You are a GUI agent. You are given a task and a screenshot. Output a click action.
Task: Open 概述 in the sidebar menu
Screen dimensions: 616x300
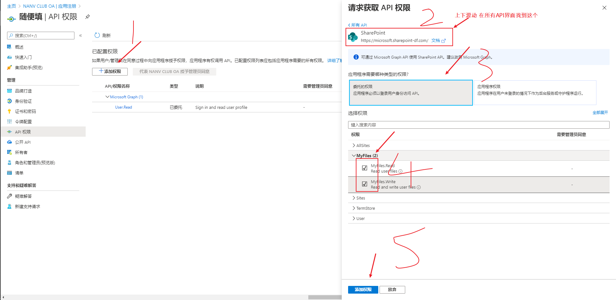(x=19, y=47)
